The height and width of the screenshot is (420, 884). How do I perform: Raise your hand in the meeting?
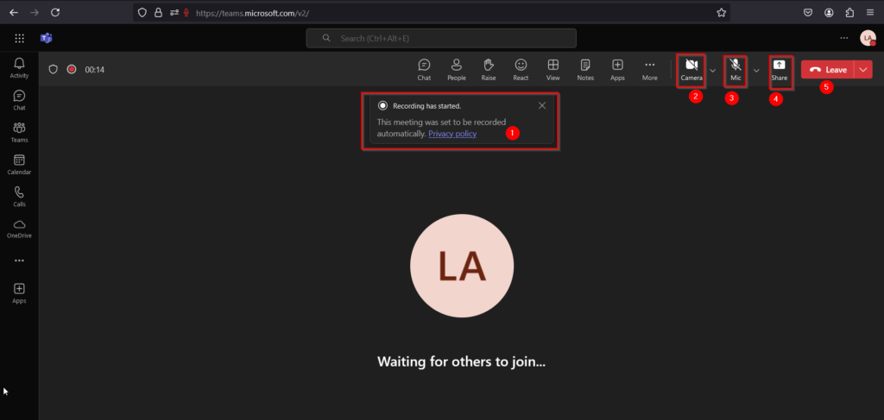click(x=489, y=70)
